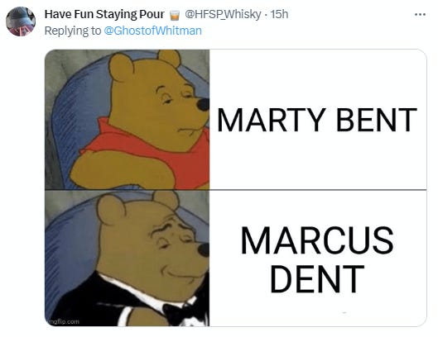Open tweet permalink via 15h timestamp
The image size is (438, 337).
[279, 14]
